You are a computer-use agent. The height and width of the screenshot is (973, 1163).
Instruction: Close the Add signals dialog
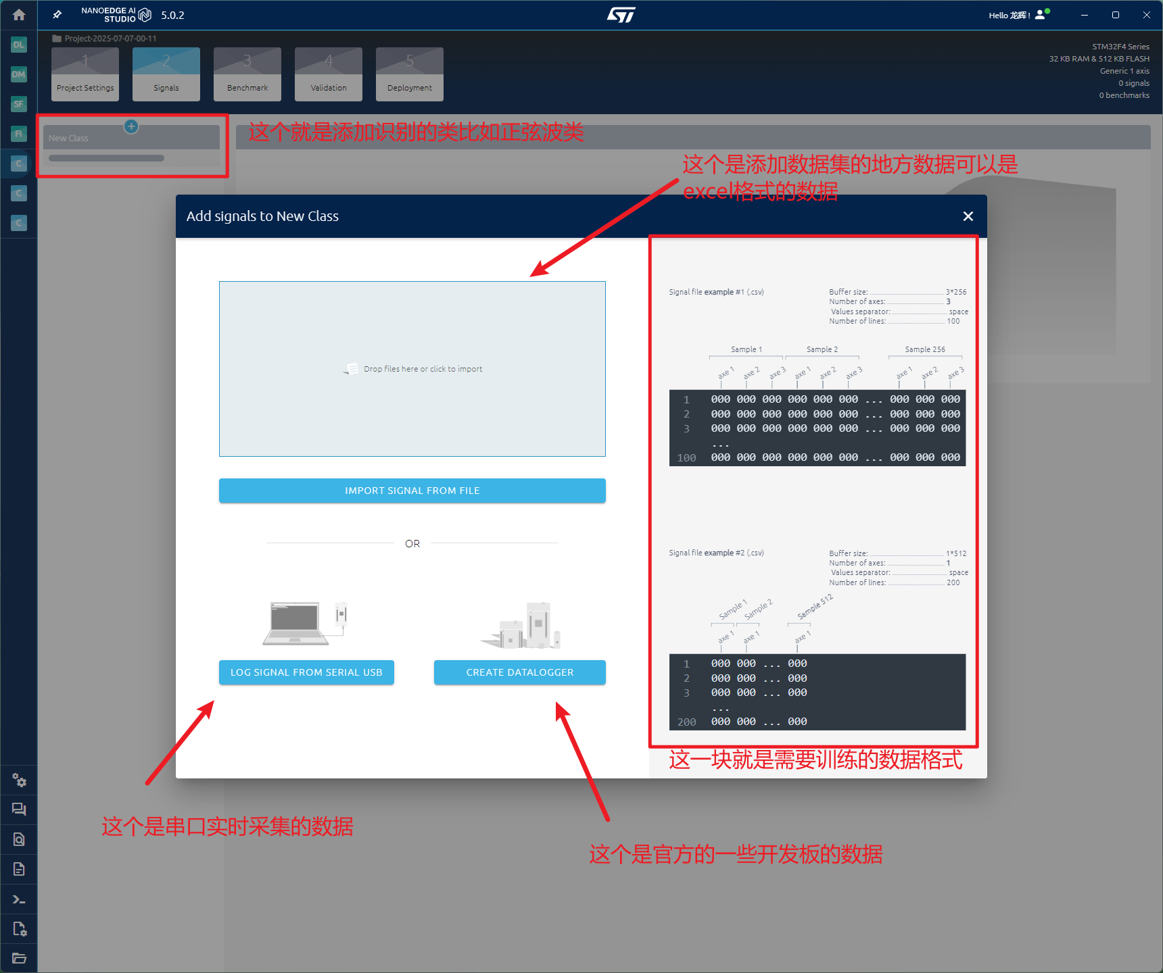click(x=968, y=216)
